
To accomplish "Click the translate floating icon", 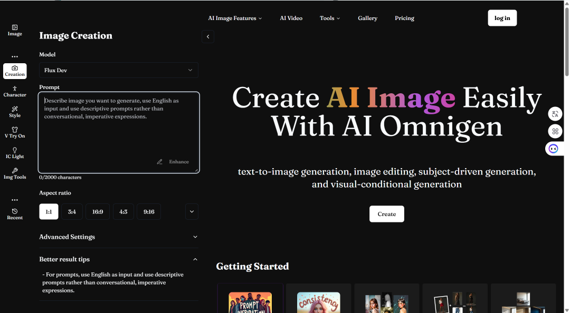I will [x=555, y=114].
